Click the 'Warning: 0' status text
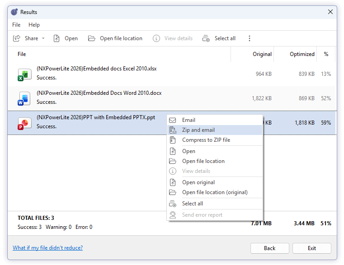Screen dimensions: 344x265 [58, 227]
